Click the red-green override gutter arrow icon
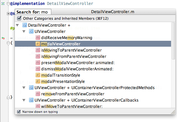Viewport: 177px width, 122px height. coord(3,38)
